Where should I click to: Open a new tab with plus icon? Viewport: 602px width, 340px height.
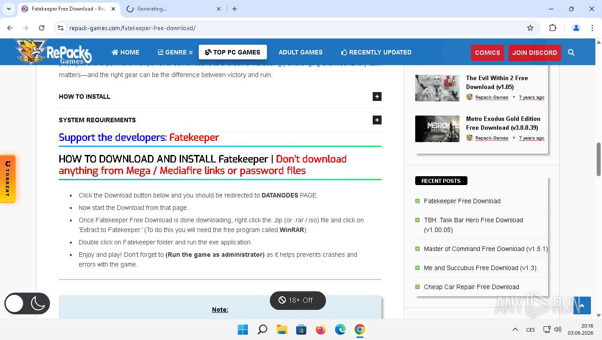point(235,9)
